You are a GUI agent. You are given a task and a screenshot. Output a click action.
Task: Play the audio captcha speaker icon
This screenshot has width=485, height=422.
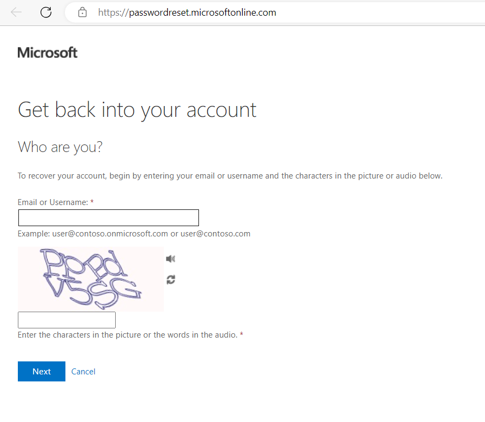pos(170,259)
